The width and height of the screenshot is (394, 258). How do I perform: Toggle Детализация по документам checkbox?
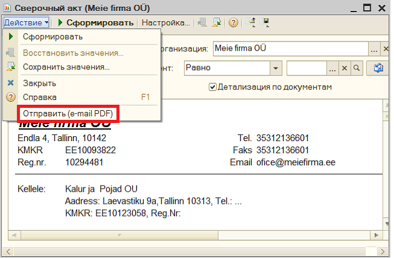(212, 87)
